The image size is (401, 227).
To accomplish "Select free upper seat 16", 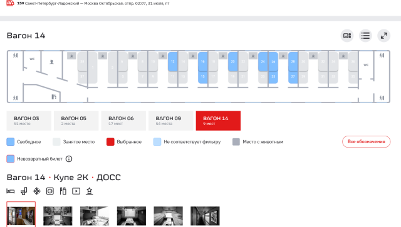I will tap(203, 61).
